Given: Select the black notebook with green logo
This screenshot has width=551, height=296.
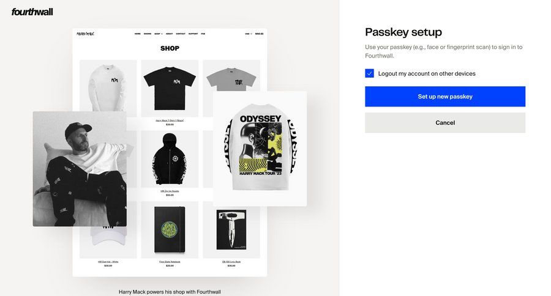Looking at the screenshot, I should click(170, 229).
